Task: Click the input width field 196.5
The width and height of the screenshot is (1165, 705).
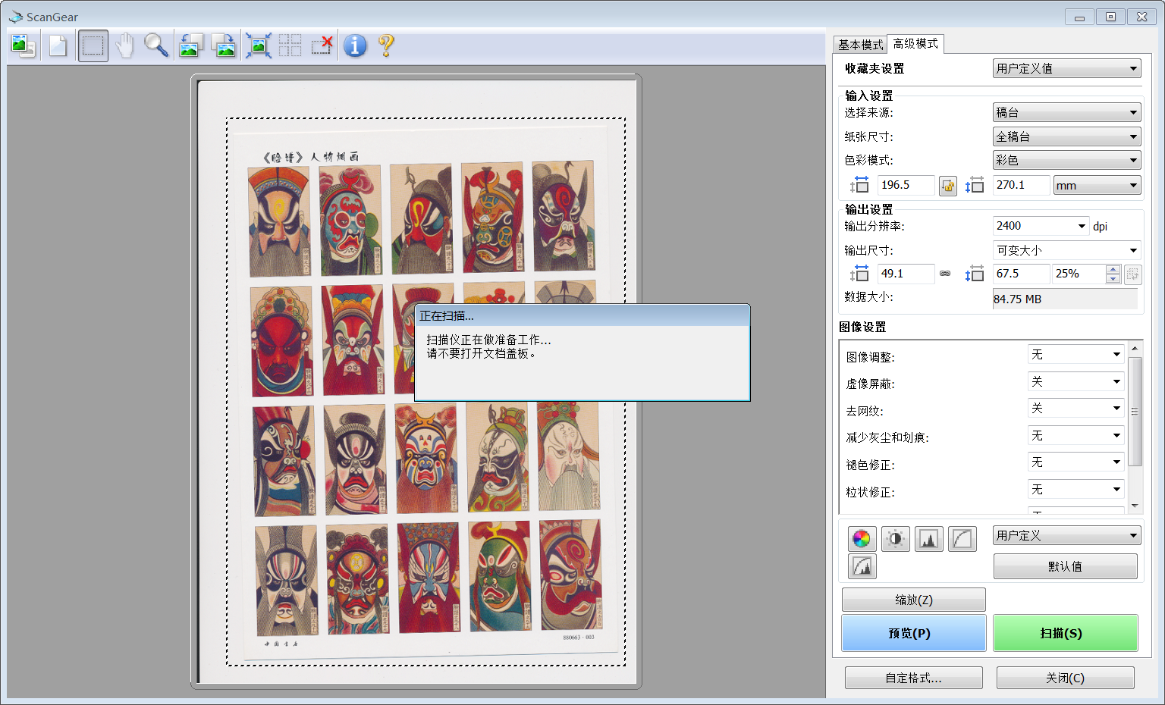Action: [x=906, y=185]
